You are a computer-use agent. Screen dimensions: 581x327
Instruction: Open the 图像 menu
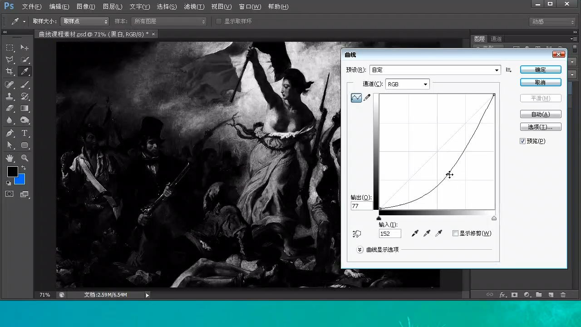(x=86, y=7)
